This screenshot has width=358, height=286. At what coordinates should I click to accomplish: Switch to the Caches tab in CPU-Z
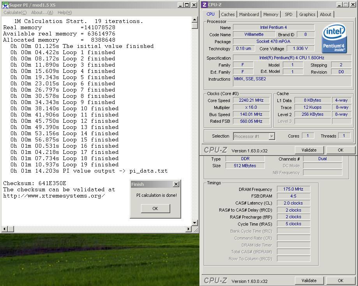[x=227, y=14]
